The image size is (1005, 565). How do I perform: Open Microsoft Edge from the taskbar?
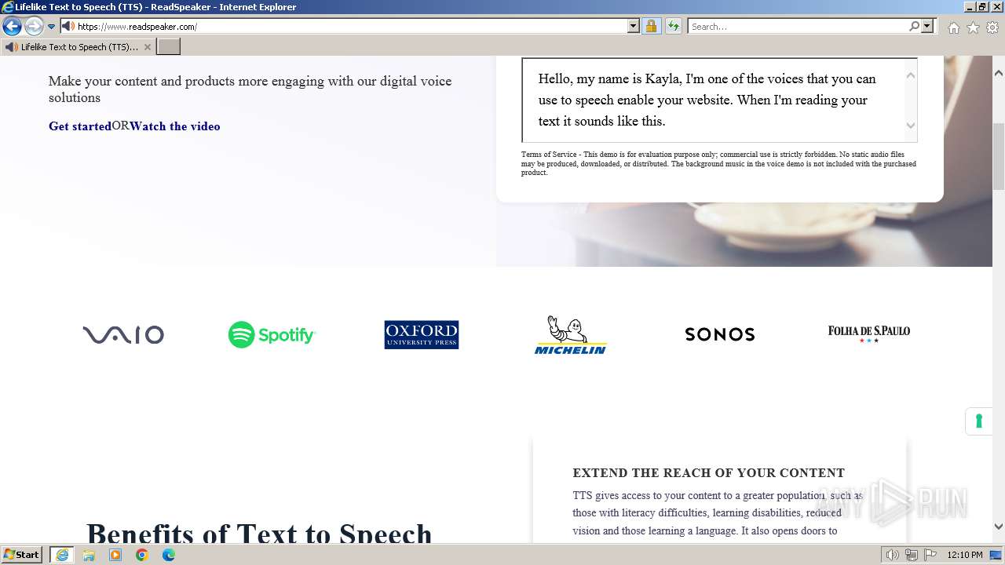(x=169, y=555)
